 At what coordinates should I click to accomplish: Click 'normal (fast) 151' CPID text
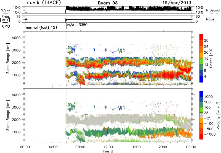(41, 27)
